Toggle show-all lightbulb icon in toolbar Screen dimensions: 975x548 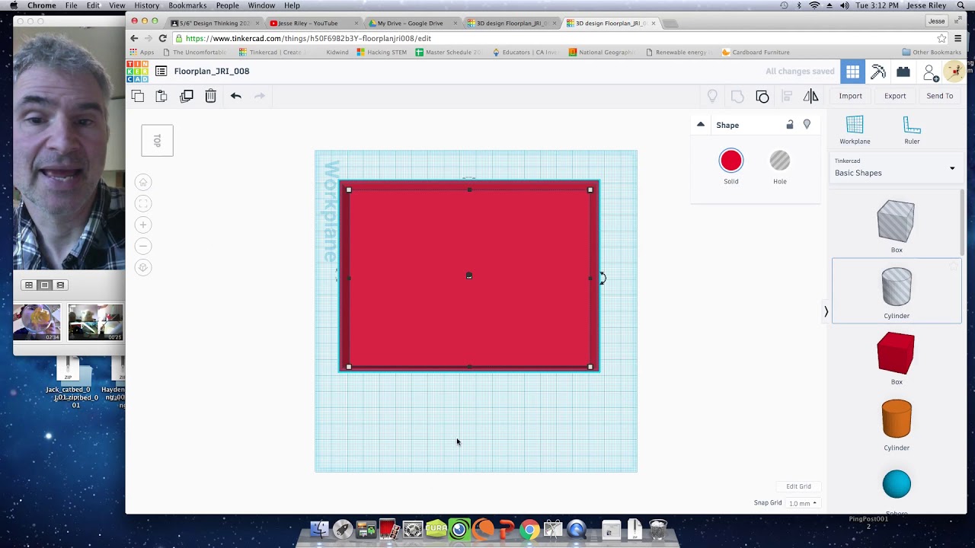(712, 96)
